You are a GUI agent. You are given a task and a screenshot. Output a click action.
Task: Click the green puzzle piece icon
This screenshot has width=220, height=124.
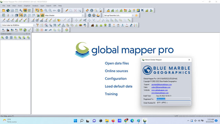pyautogui.click(x=25, y=30)
